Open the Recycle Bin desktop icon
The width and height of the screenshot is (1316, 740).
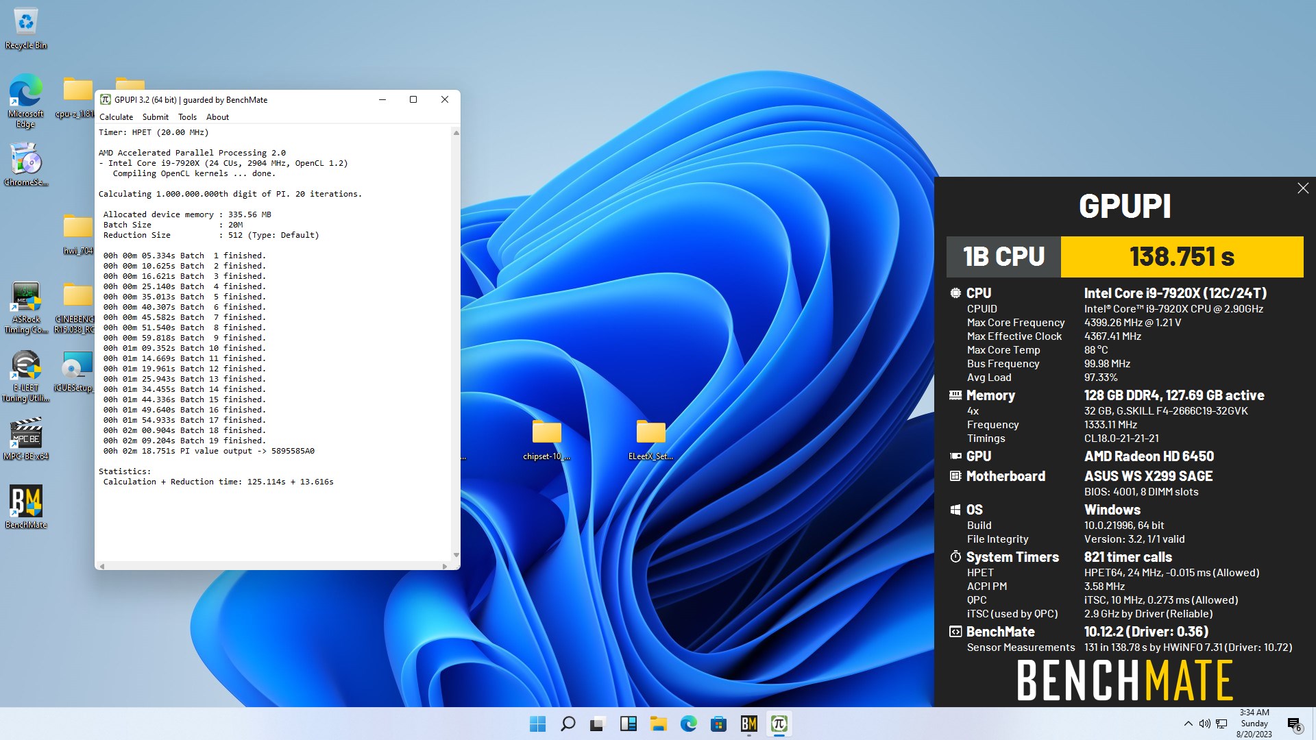(x=26, y=28)
